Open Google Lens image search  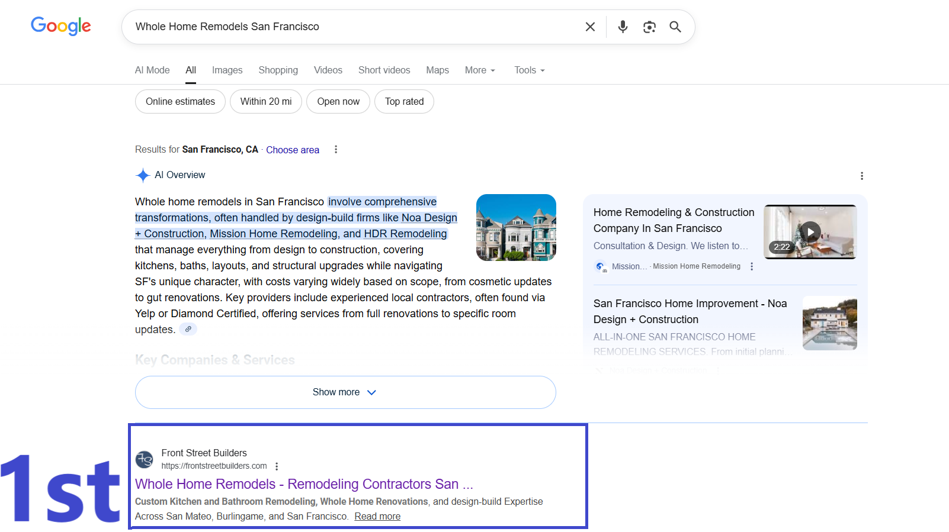pyautogui.click(x=649, y=27)
